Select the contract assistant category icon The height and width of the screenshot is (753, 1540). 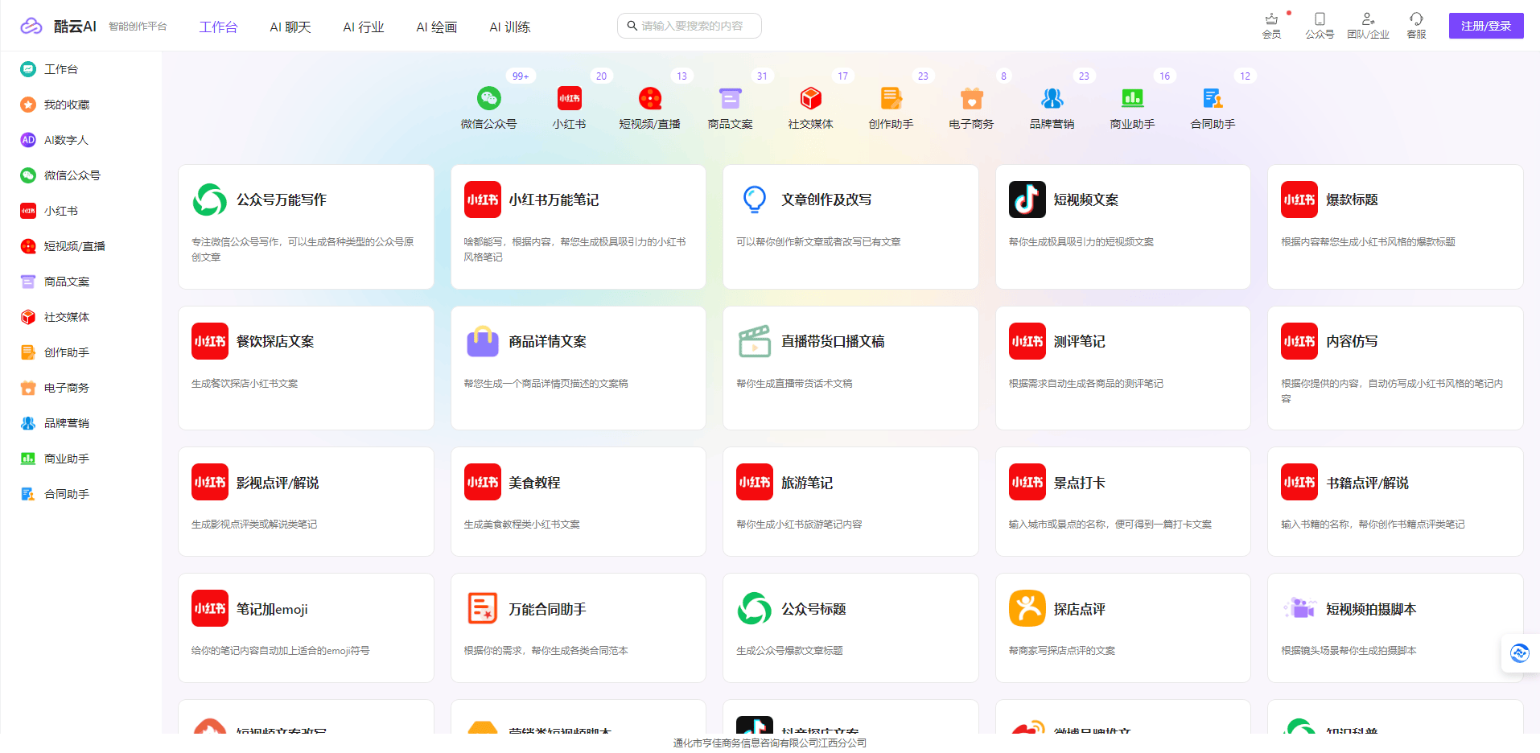point(1213,99)
